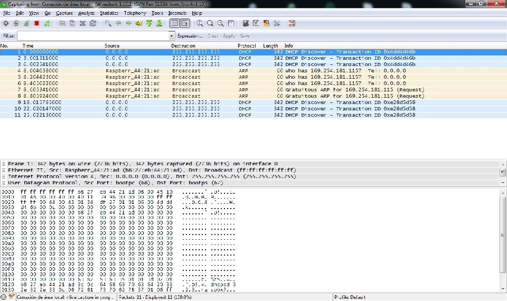Open the display filters dialog icon
This screenshot has height=301, width=507.
click(256, 23)
